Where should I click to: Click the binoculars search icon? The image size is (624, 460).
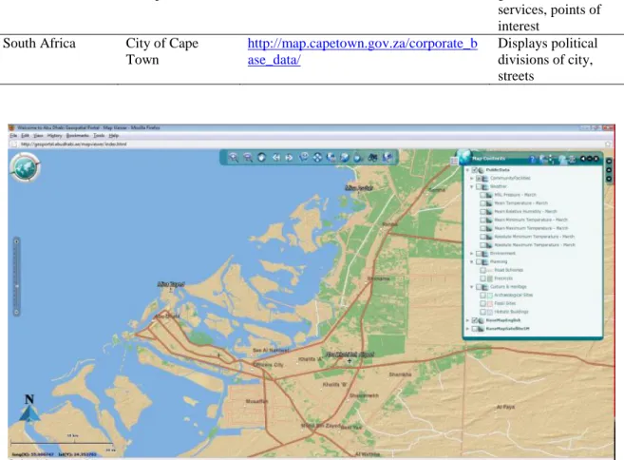372,158
